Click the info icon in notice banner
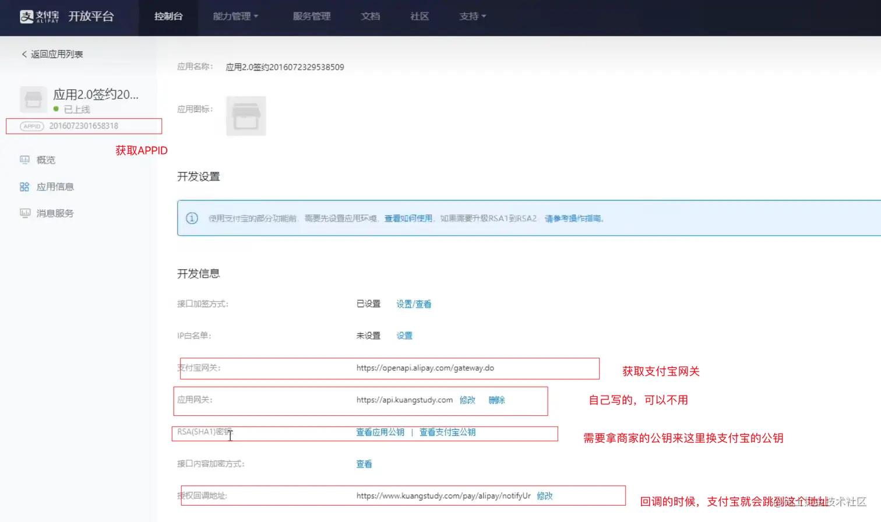This screenshot has width=881, height=522. point(192,218)
